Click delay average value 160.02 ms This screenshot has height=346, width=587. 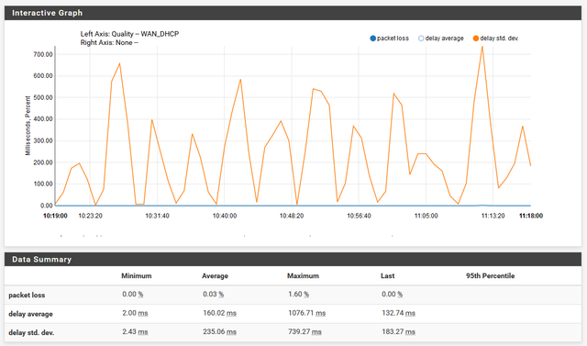click(x=219, y=313)
